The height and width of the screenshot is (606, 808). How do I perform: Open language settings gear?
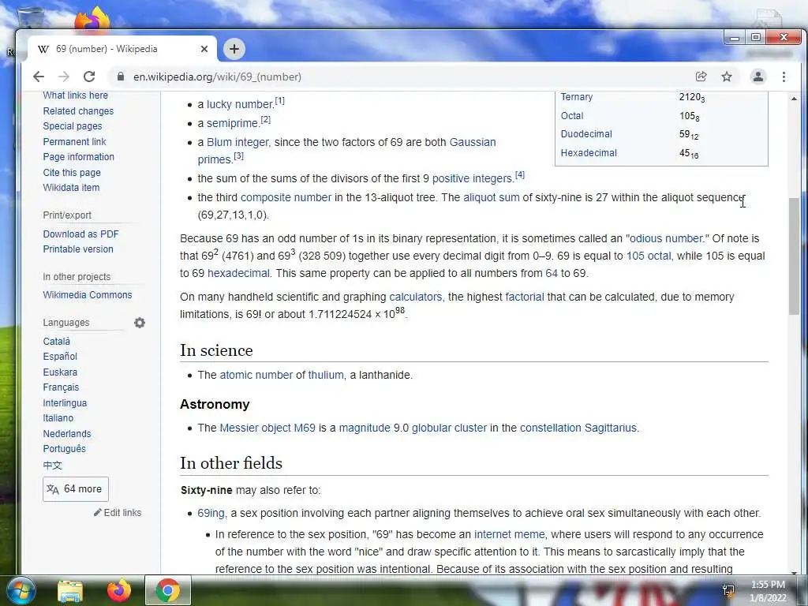pos(140,323)
